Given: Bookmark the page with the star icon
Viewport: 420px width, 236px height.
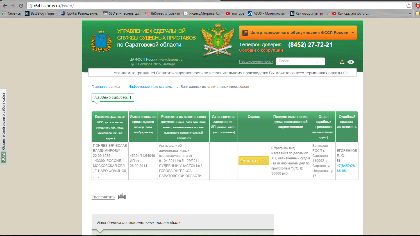Looking at the screenshot, I should pos(409,6).
